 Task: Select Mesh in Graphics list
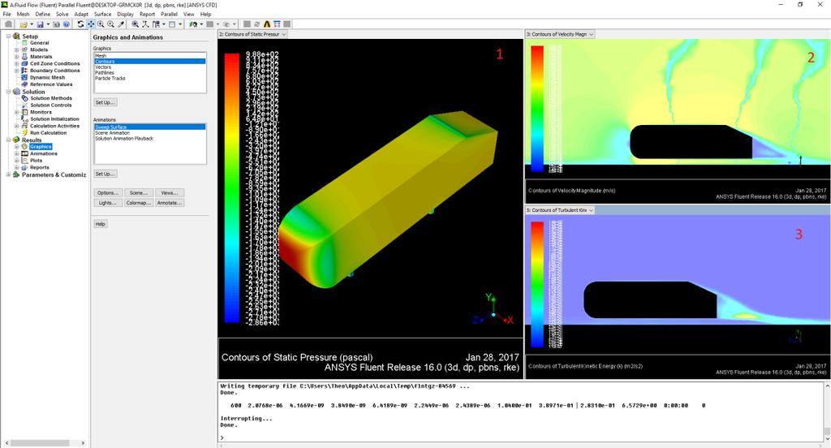[149, 56]
